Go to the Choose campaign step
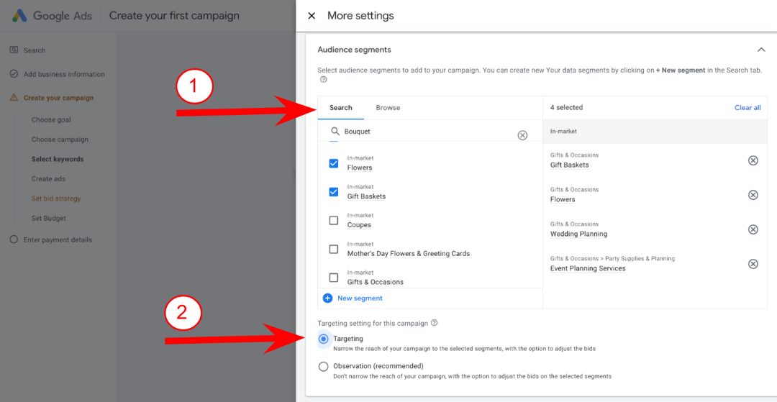Screen dimensions: 777x402 [60, 139]
